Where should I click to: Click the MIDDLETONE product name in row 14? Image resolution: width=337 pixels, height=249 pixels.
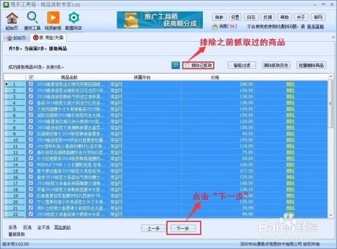pyautogui.click(x=71, y=165)
